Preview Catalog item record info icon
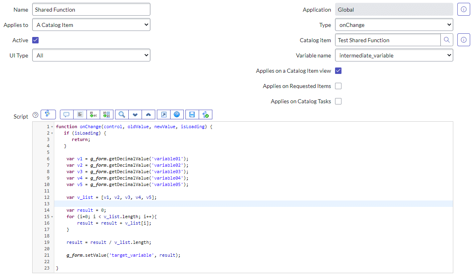Viewport: 473px width, 276px height. pos(464,40)
